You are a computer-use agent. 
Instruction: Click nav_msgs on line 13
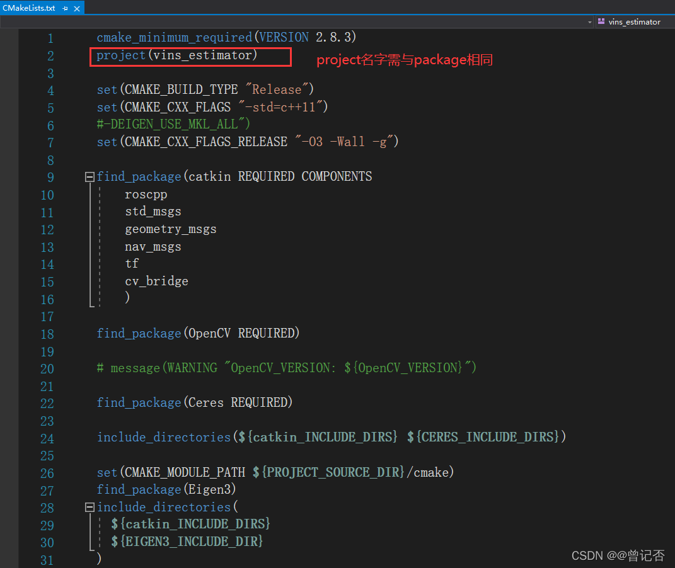click(153, 246)
